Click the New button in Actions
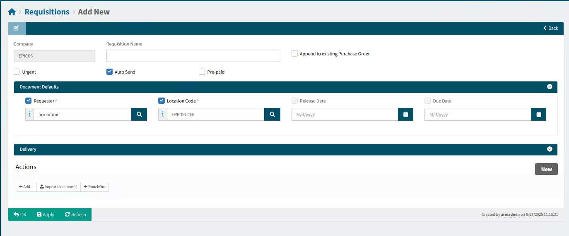Viewport: 569px width, 236px height. [x=546, y=169]
